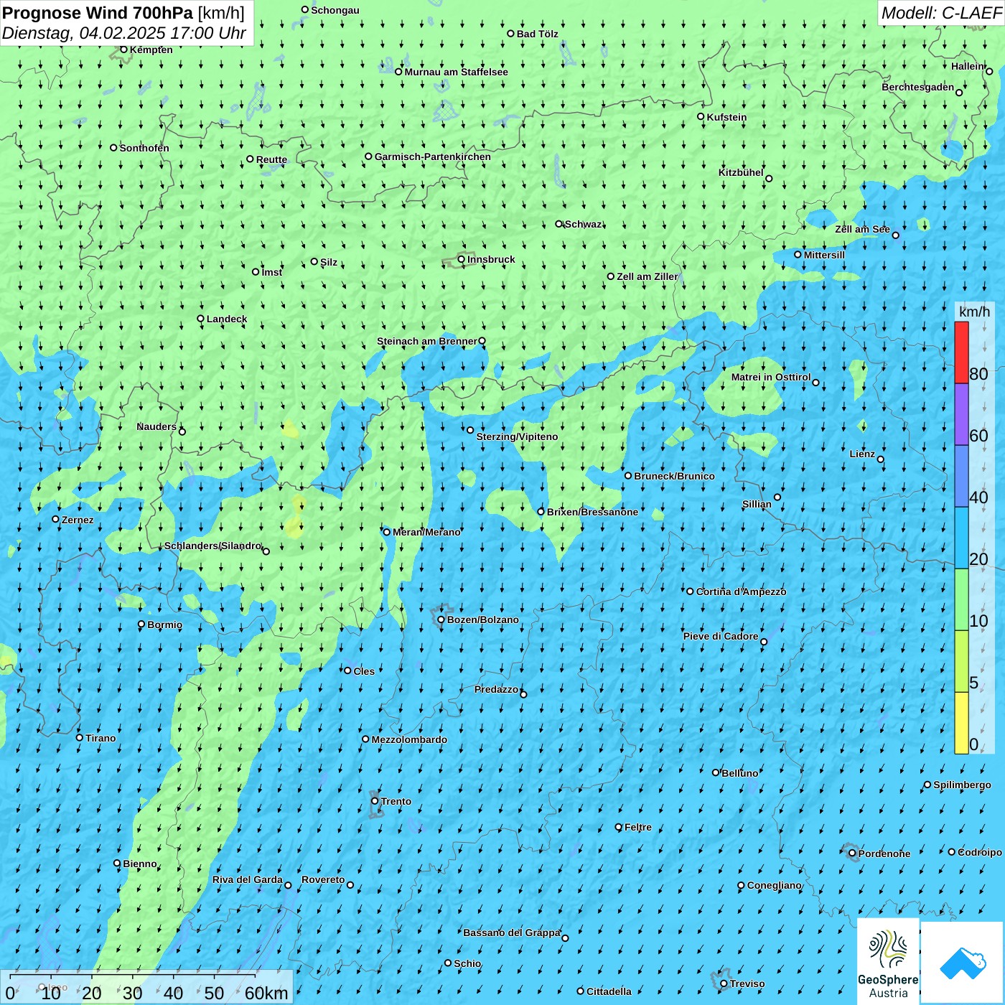Screen dimensions: 1005x1005
Task: Click the 'Reutte' label
Action: [271, 159]
